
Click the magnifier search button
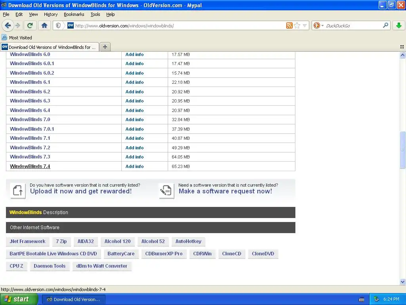point(385,25)
